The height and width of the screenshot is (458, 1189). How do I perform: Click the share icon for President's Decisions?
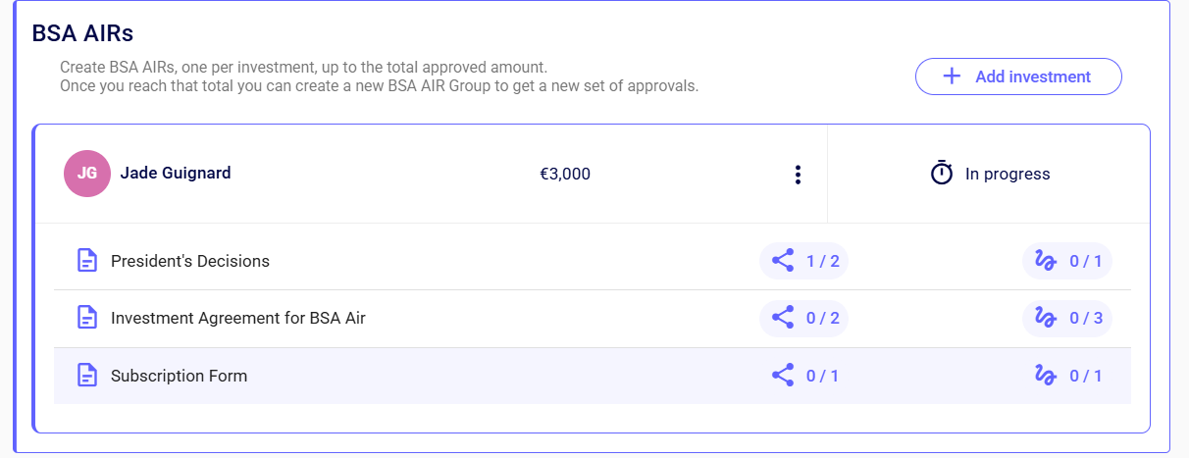tap(783, 261)
